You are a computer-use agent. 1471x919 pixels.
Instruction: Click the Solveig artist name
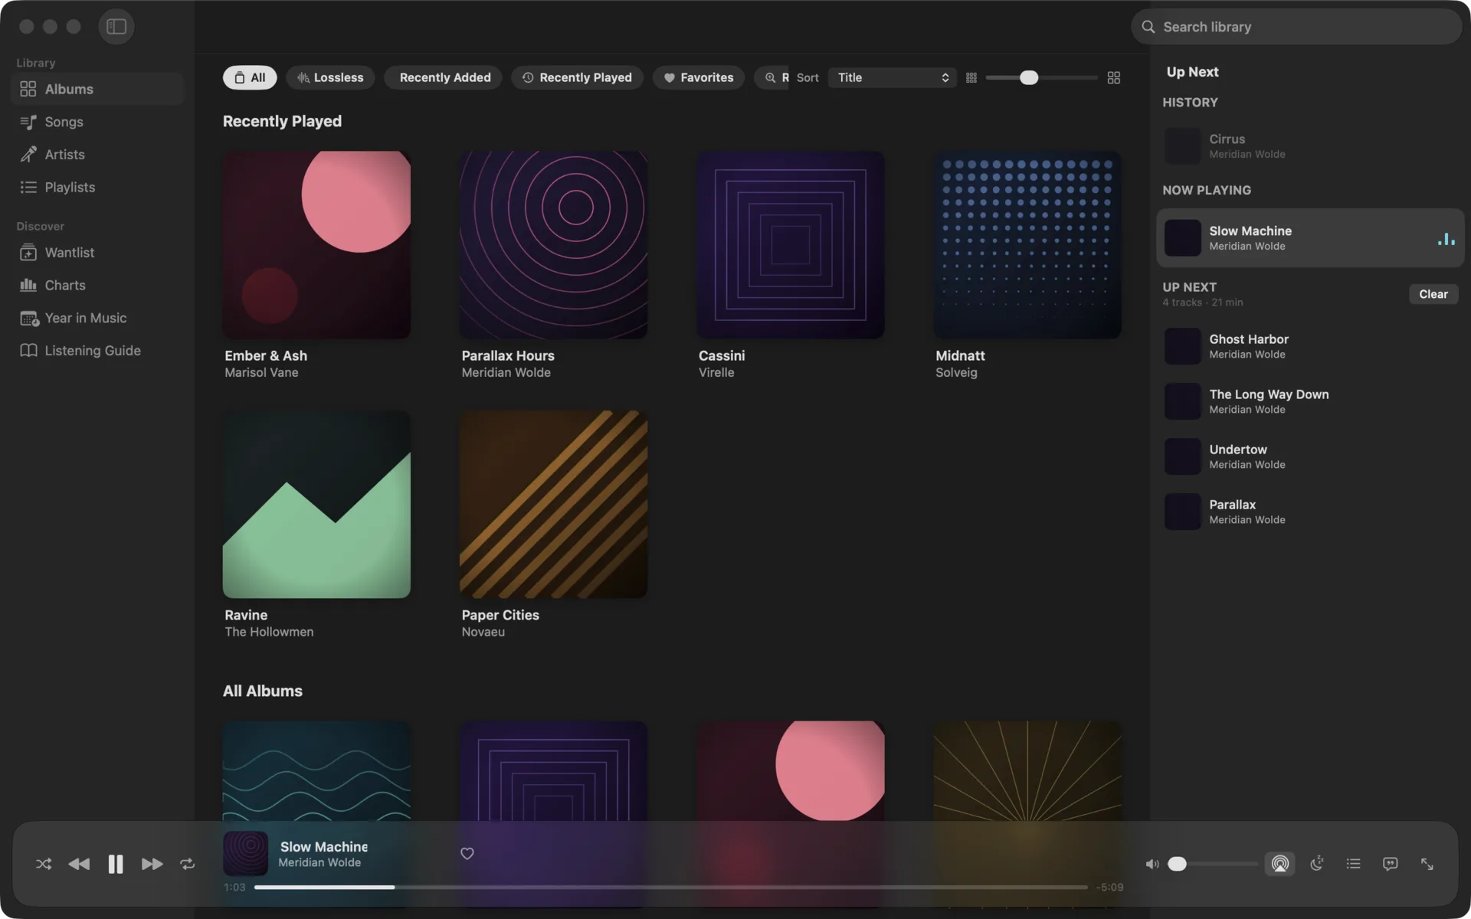click(956, 373)
